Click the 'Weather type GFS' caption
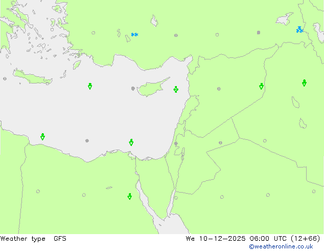 [x=33, y=239]
